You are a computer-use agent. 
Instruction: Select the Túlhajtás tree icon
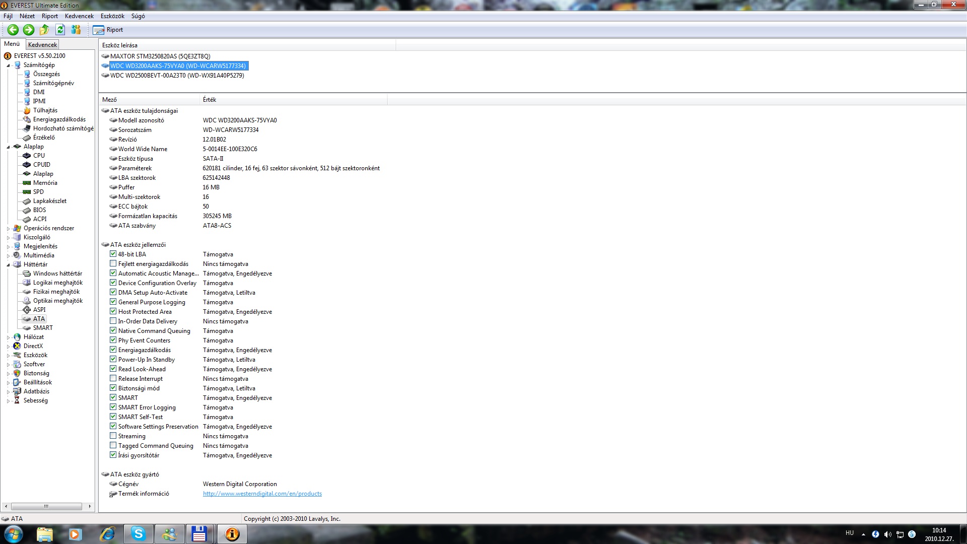click(x=27, y=110)
